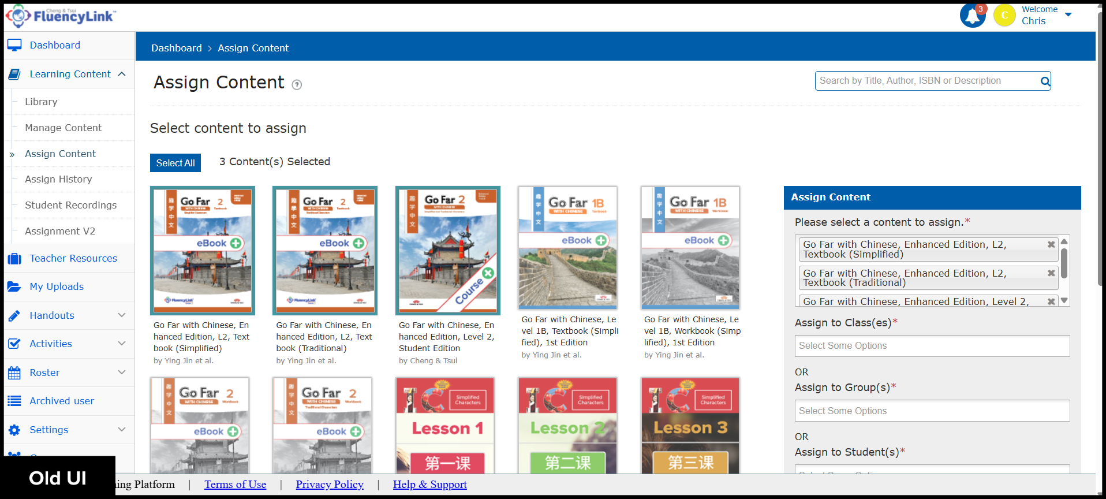Click the Archived user list icon
Image resolution: width=1106 pixels, height=499 pixels.
click(x=14, y=401)
